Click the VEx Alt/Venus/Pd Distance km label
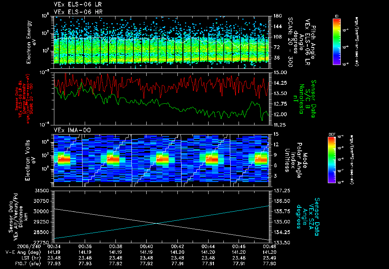 pos(18,217)
